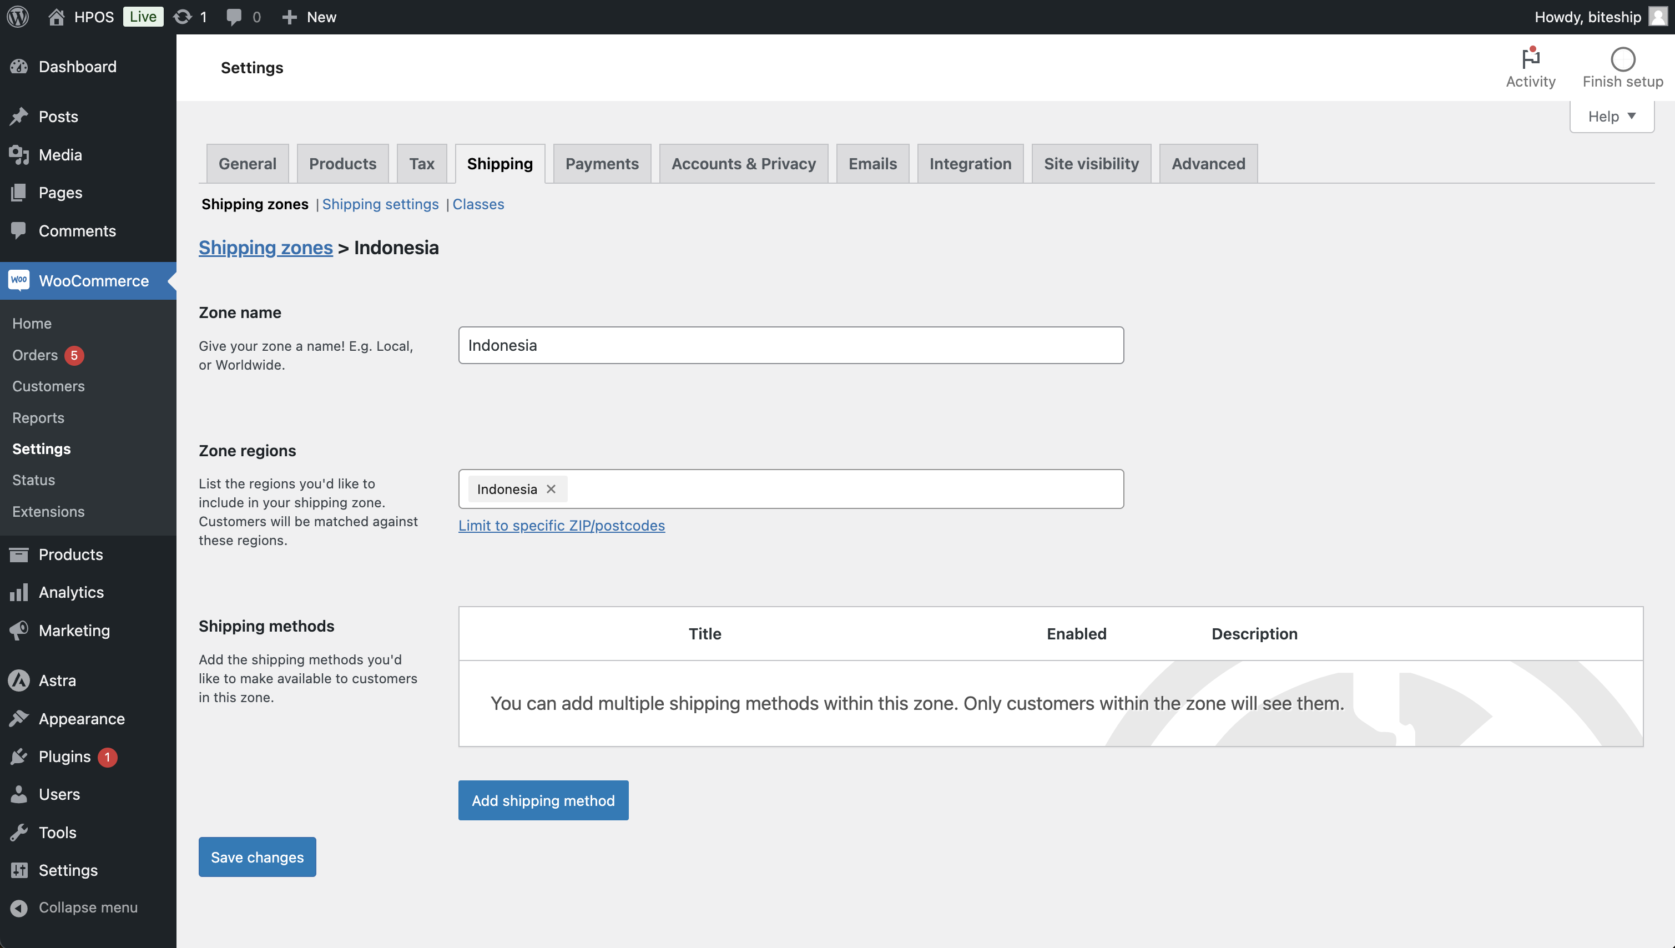The image size is (1675, 948).
Task: Click the Comments speech bubble sidebar icon
Action: (19, 230)
